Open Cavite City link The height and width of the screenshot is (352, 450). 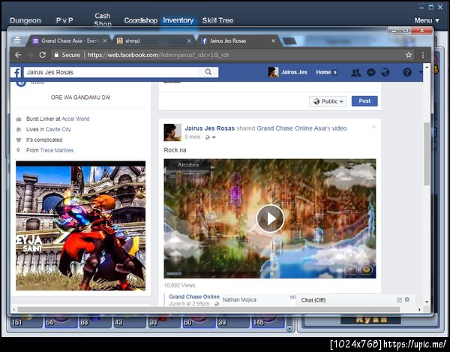point(58,130)
